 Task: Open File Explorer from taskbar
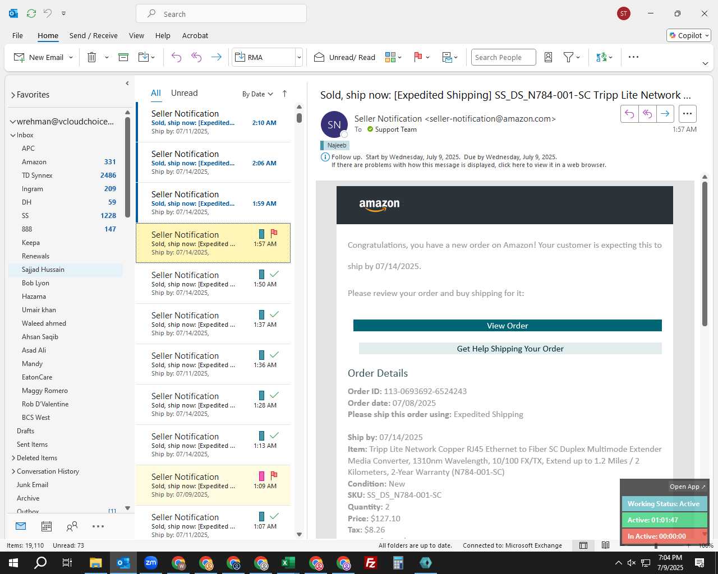[x=95, y=563]
